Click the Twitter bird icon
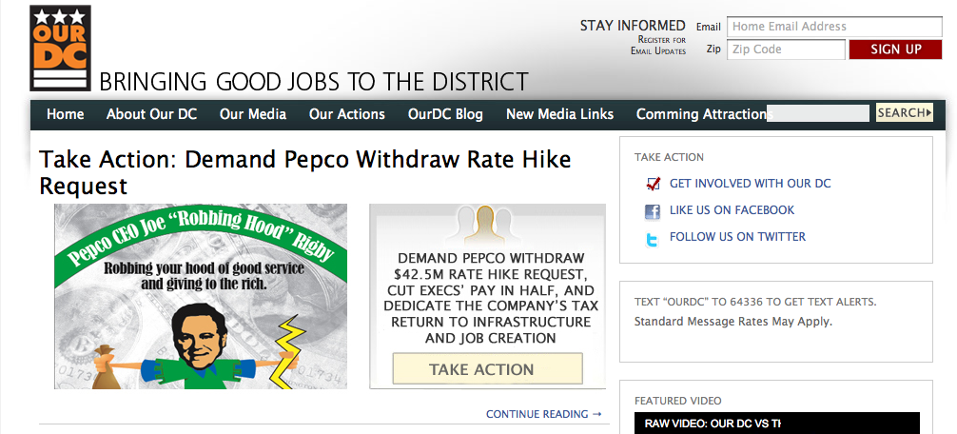Screen dimensions: 957x434 point(653,240)
